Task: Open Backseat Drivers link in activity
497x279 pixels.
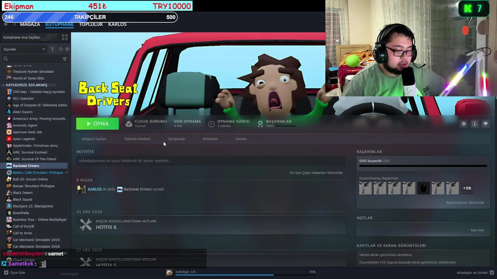Action: pos(137,189)
